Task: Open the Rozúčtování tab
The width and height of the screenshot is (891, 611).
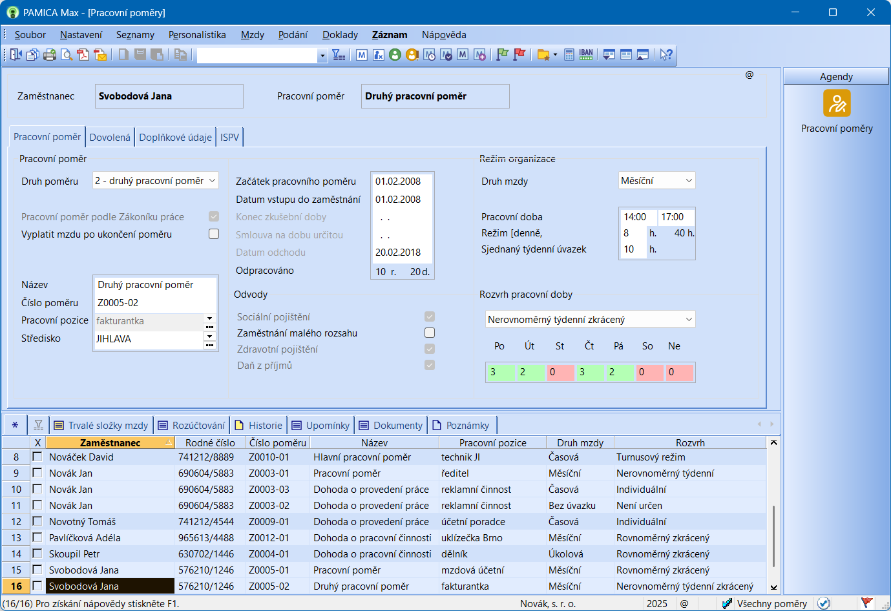Action: (192, 425)
